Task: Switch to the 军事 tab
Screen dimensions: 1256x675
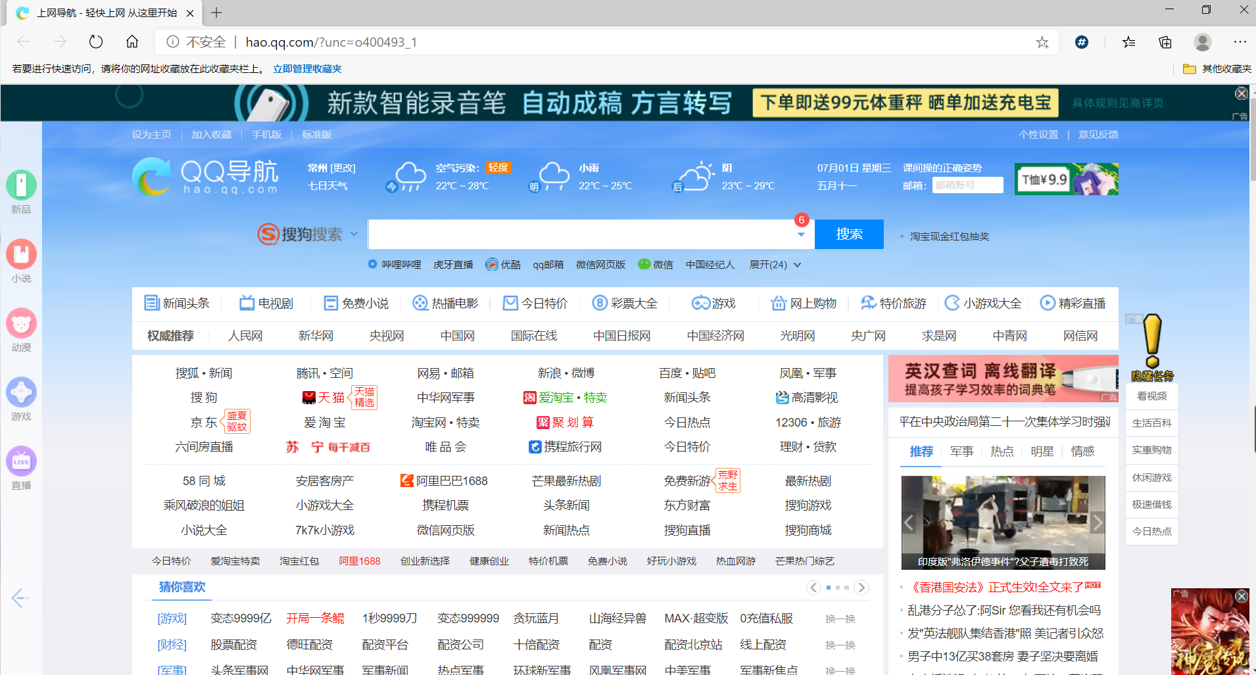Action: coord(961,452)
